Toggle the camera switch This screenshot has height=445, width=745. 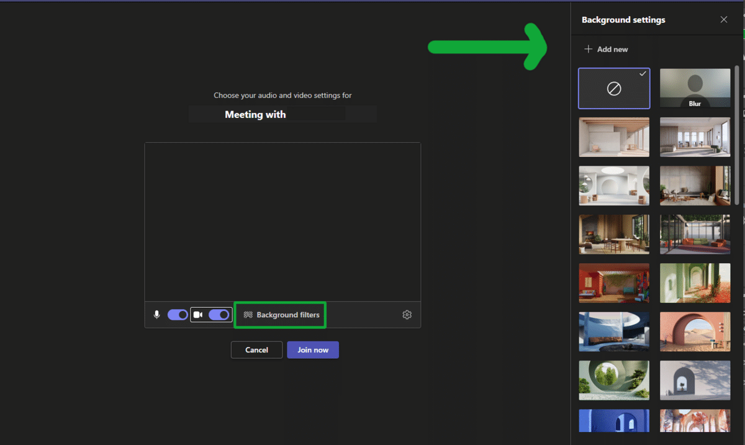(x=219, y=315)
